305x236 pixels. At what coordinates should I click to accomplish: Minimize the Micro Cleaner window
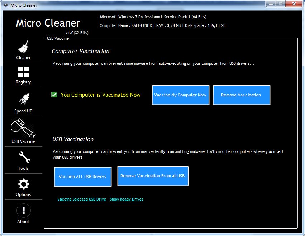point(271,4)
